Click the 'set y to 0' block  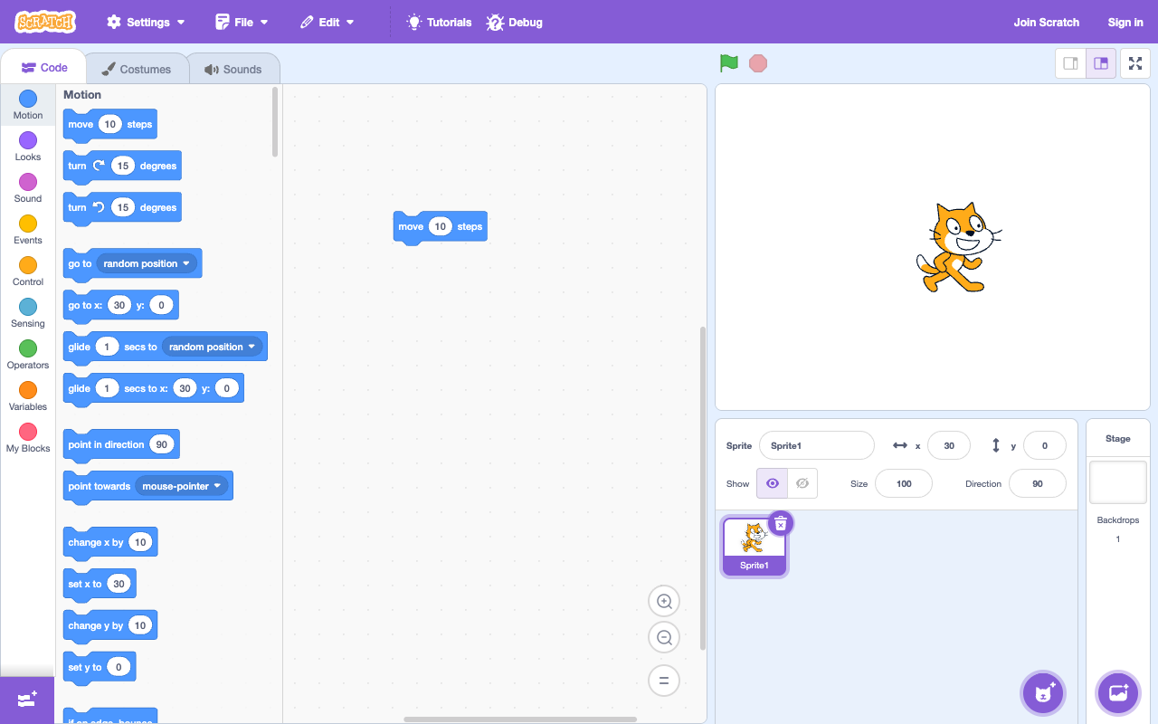pyautogui.click(x=100, y=668)
